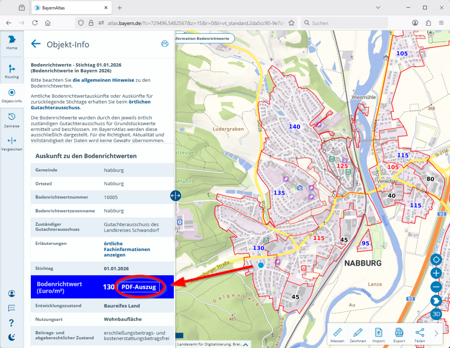Viewport: 450px width, 348px height.
Task: Click the 135 Bodenrichtwert zone label
Action: 279,193
